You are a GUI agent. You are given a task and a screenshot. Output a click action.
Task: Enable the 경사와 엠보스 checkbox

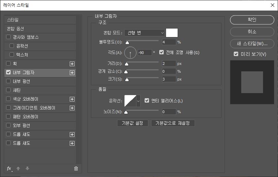pos(8,37)
